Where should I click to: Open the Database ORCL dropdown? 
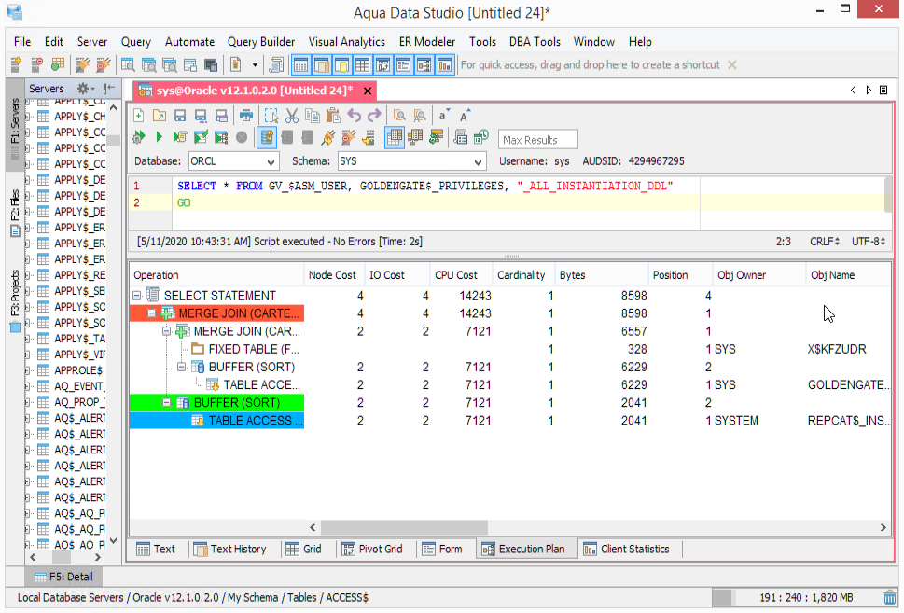(x=270, y=161)
